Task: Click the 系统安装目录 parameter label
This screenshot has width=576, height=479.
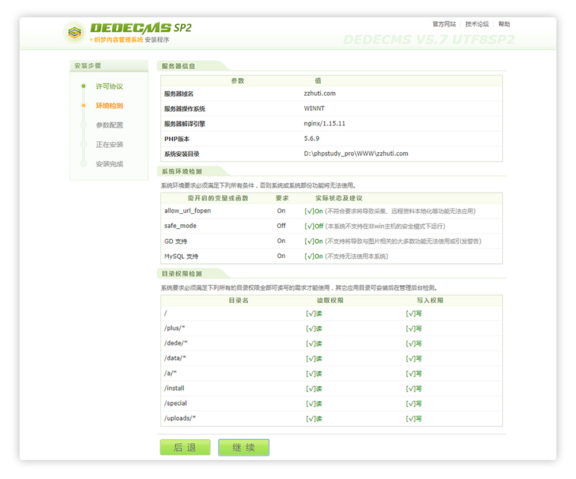Action: tap(182, 154)
